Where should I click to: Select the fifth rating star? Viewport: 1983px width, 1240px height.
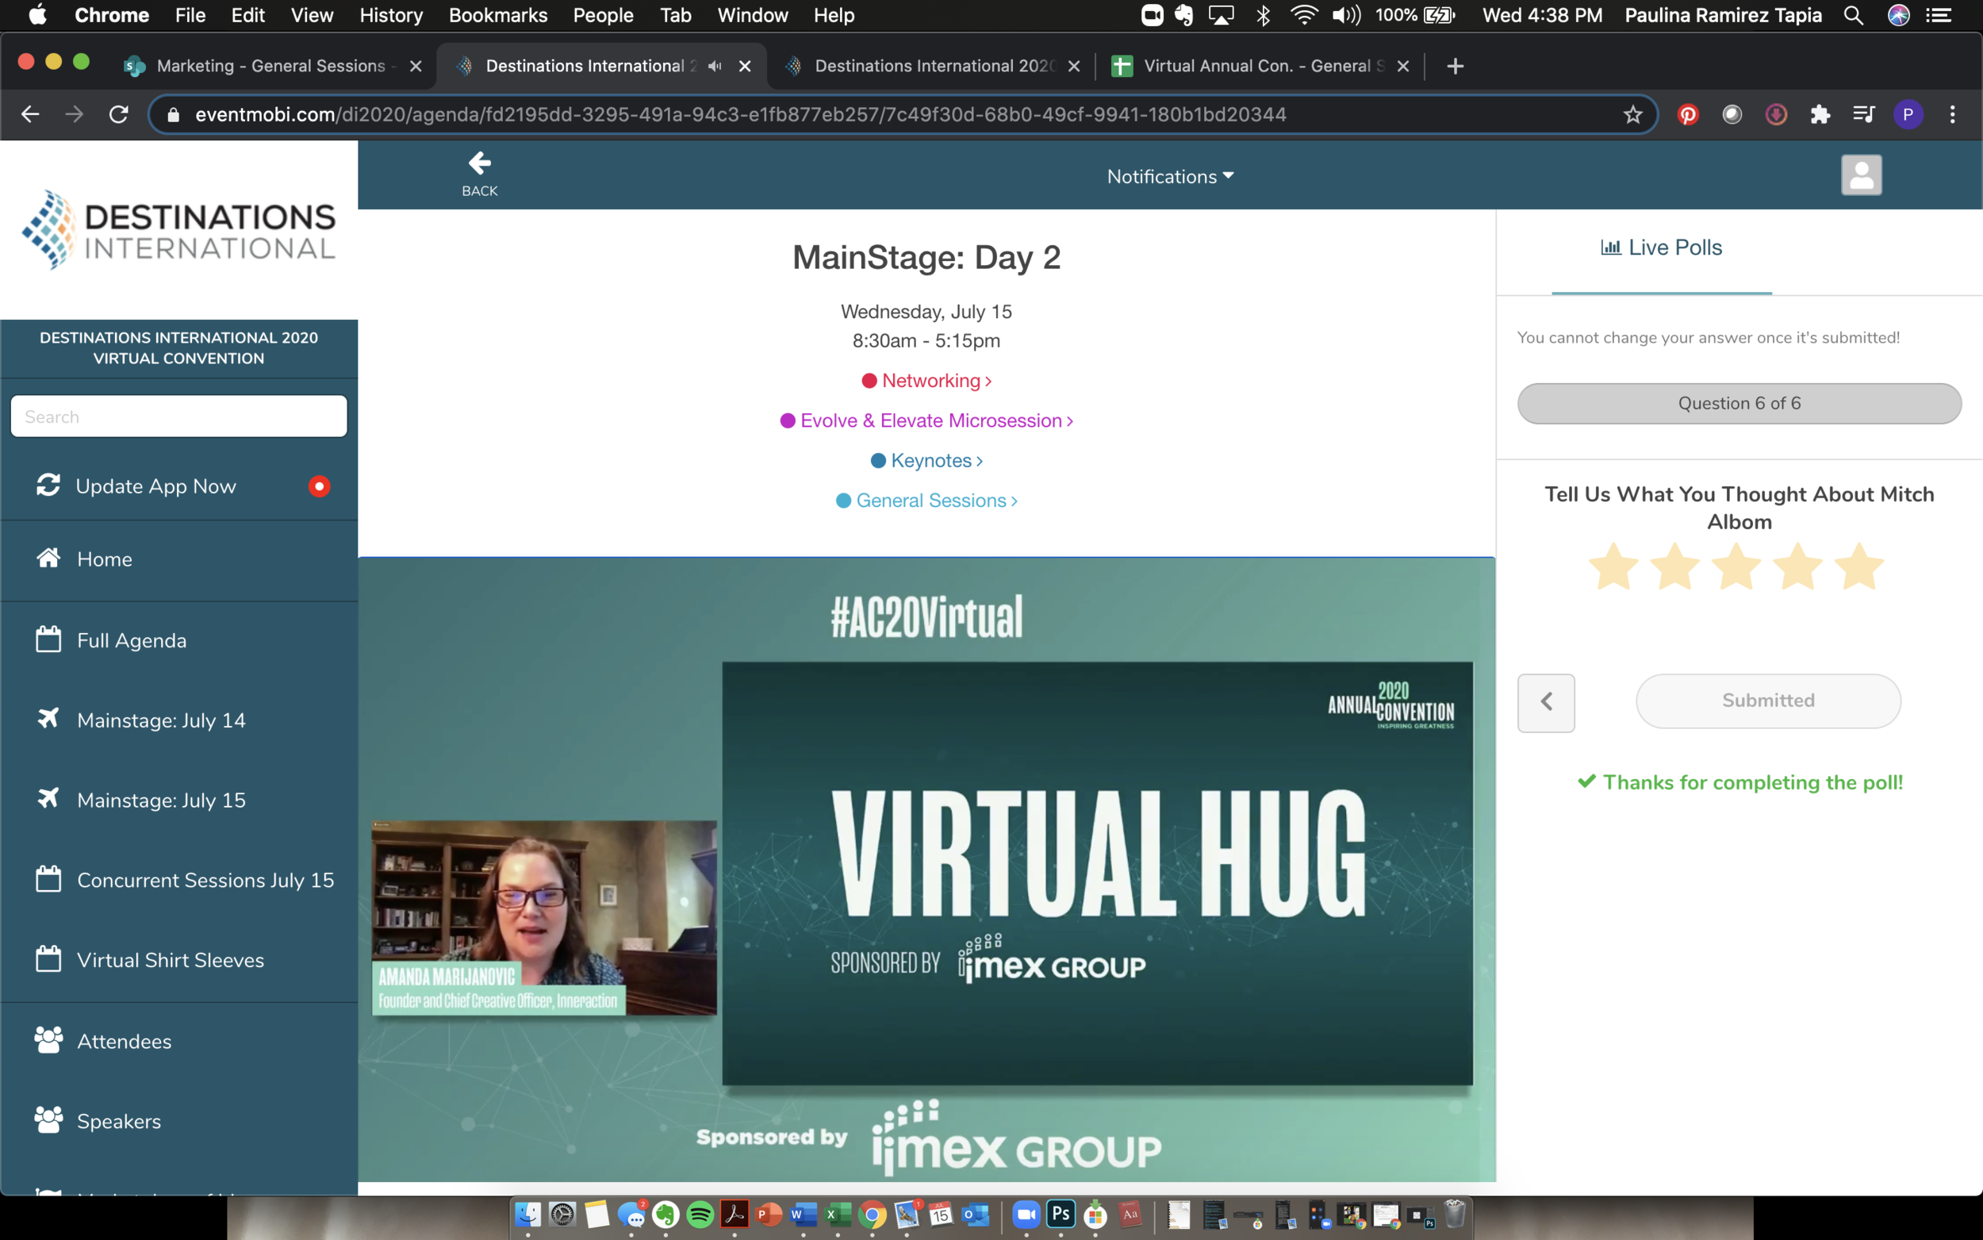click(x=1858, y=566)
